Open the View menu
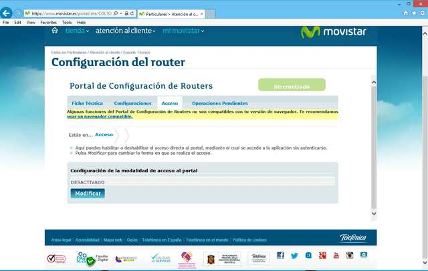Screen dimensions: 428x271 pos(31,22)
